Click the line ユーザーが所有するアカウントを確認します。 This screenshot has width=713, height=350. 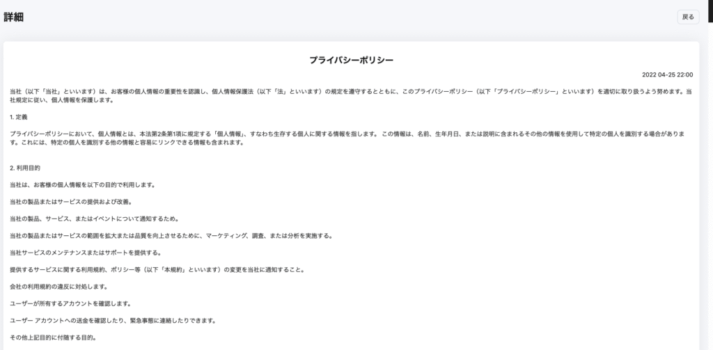70,303
